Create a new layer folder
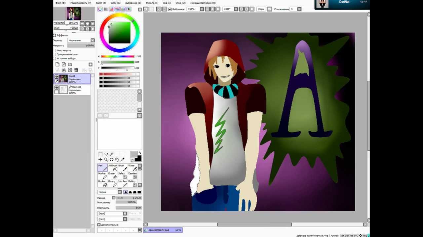This screenshot has width=423, height=237. click(x=70, y=64)
